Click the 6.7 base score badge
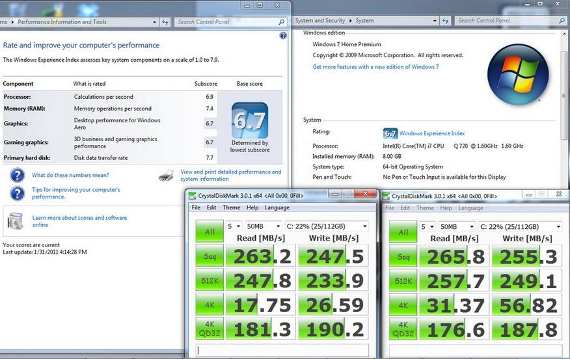570x359 pixels. [250, 120]
